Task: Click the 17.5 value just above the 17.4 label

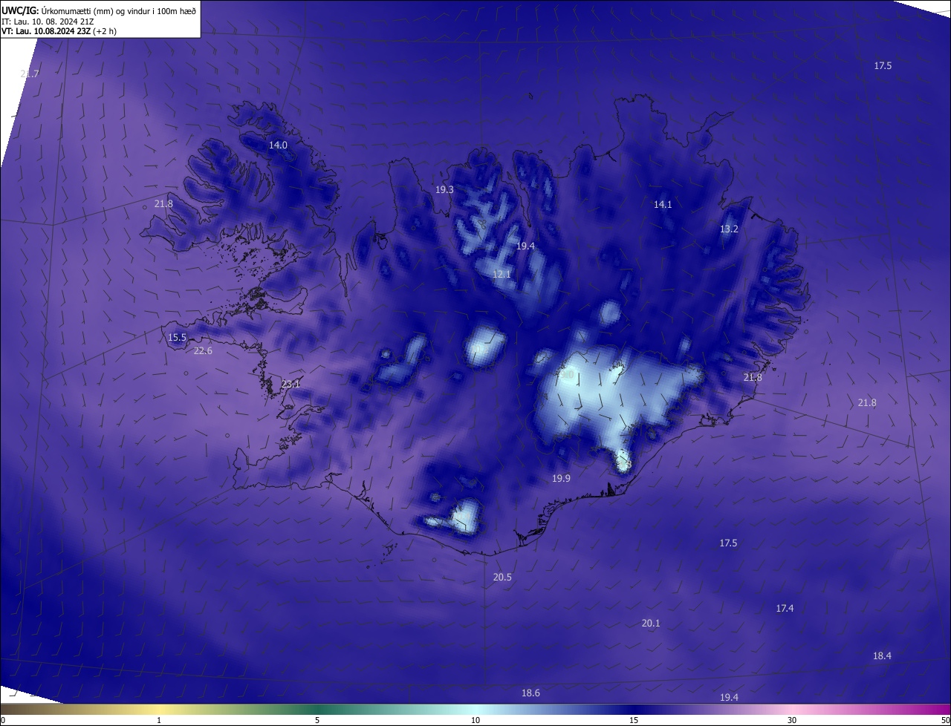Action: coord(728,543)
